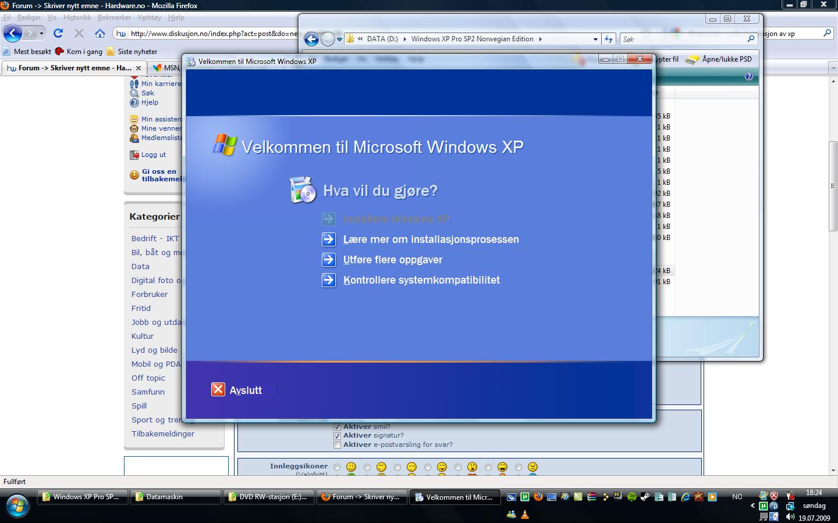Launch VLC media player cone icon
The image size is (838, 523).
[x=525, y=514]
